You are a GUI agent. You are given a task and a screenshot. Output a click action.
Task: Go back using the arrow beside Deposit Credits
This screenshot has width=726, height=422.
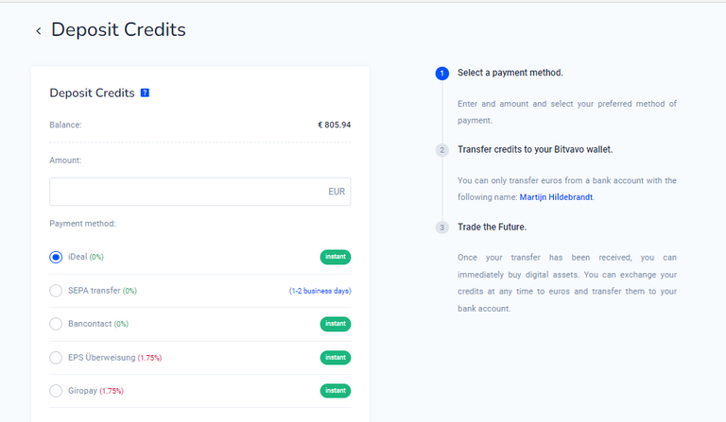[x=39, y=31]
